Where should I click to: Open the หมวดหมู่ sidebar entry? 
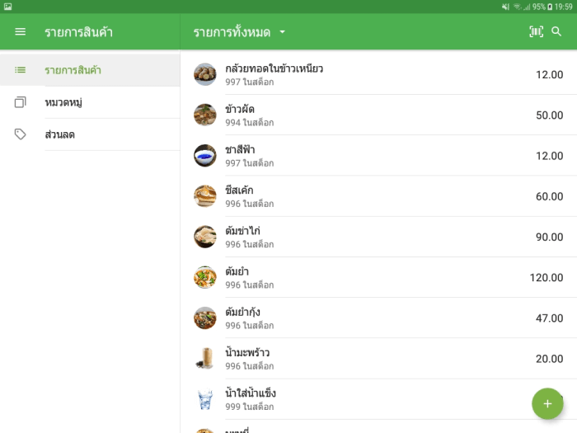click(x=90, y=102)
